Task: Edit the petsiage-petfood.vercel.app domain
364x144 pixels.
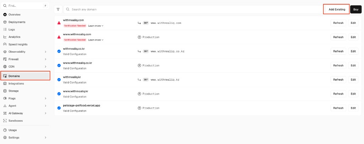Action: pyautogui.click(x=353, y=108)
